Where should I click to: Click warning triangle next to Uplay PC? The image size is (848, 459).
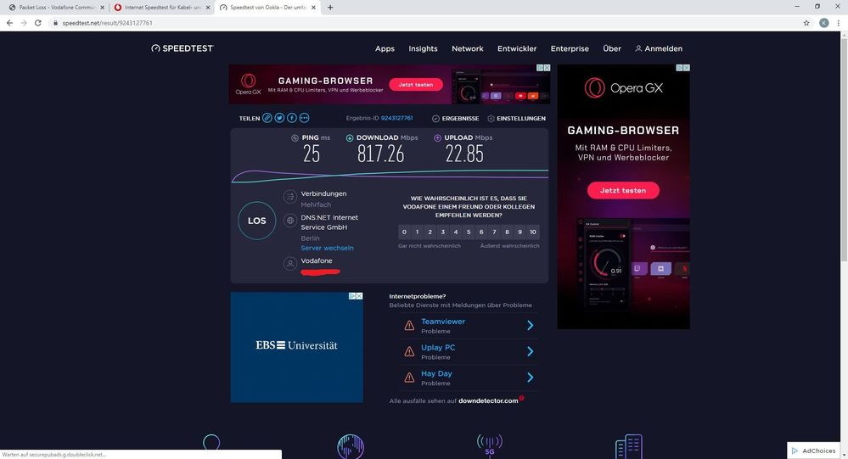(409, 351)
